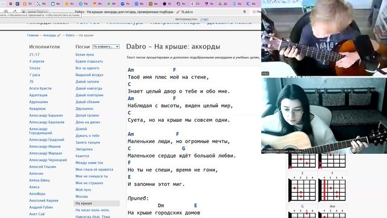The height and width of the screenshot is (218, 387).
Task: Click the 'E' chord above 'И запомни этот миг'
Action: click(129, 177)
